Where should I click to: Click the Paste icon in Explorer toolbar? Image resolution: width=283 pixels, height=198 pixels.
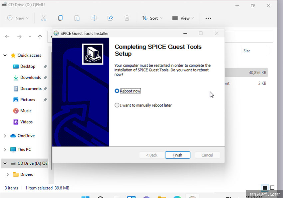[77, 18]
